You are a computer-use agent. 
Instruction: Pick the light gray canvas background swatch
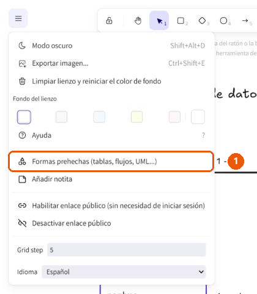coord(61,117)
